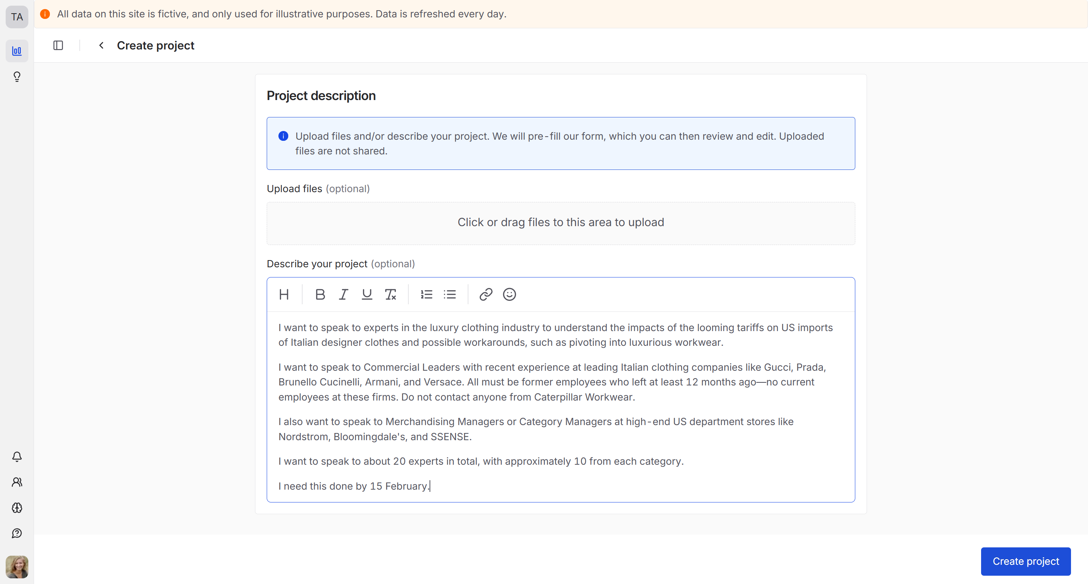Screen dimensions: 1088x584
Task: Insert a bulleted list
Action: pos(450,294)
